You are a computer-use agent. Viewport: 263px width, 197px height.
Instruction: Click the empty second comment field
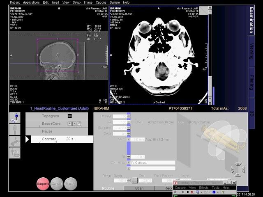[x=153, y=168]
